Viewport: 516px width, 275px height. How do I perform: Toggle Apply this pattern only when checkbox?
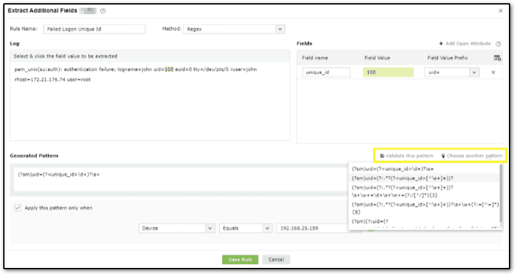point(18,208)
